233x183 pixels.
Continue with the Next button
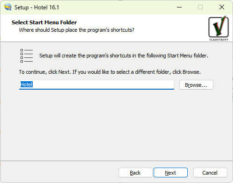coord(170,173)
